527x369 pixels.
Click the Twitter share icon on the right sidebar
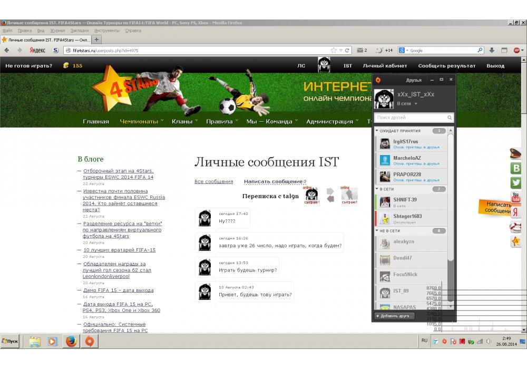click(x=516, y=183)
